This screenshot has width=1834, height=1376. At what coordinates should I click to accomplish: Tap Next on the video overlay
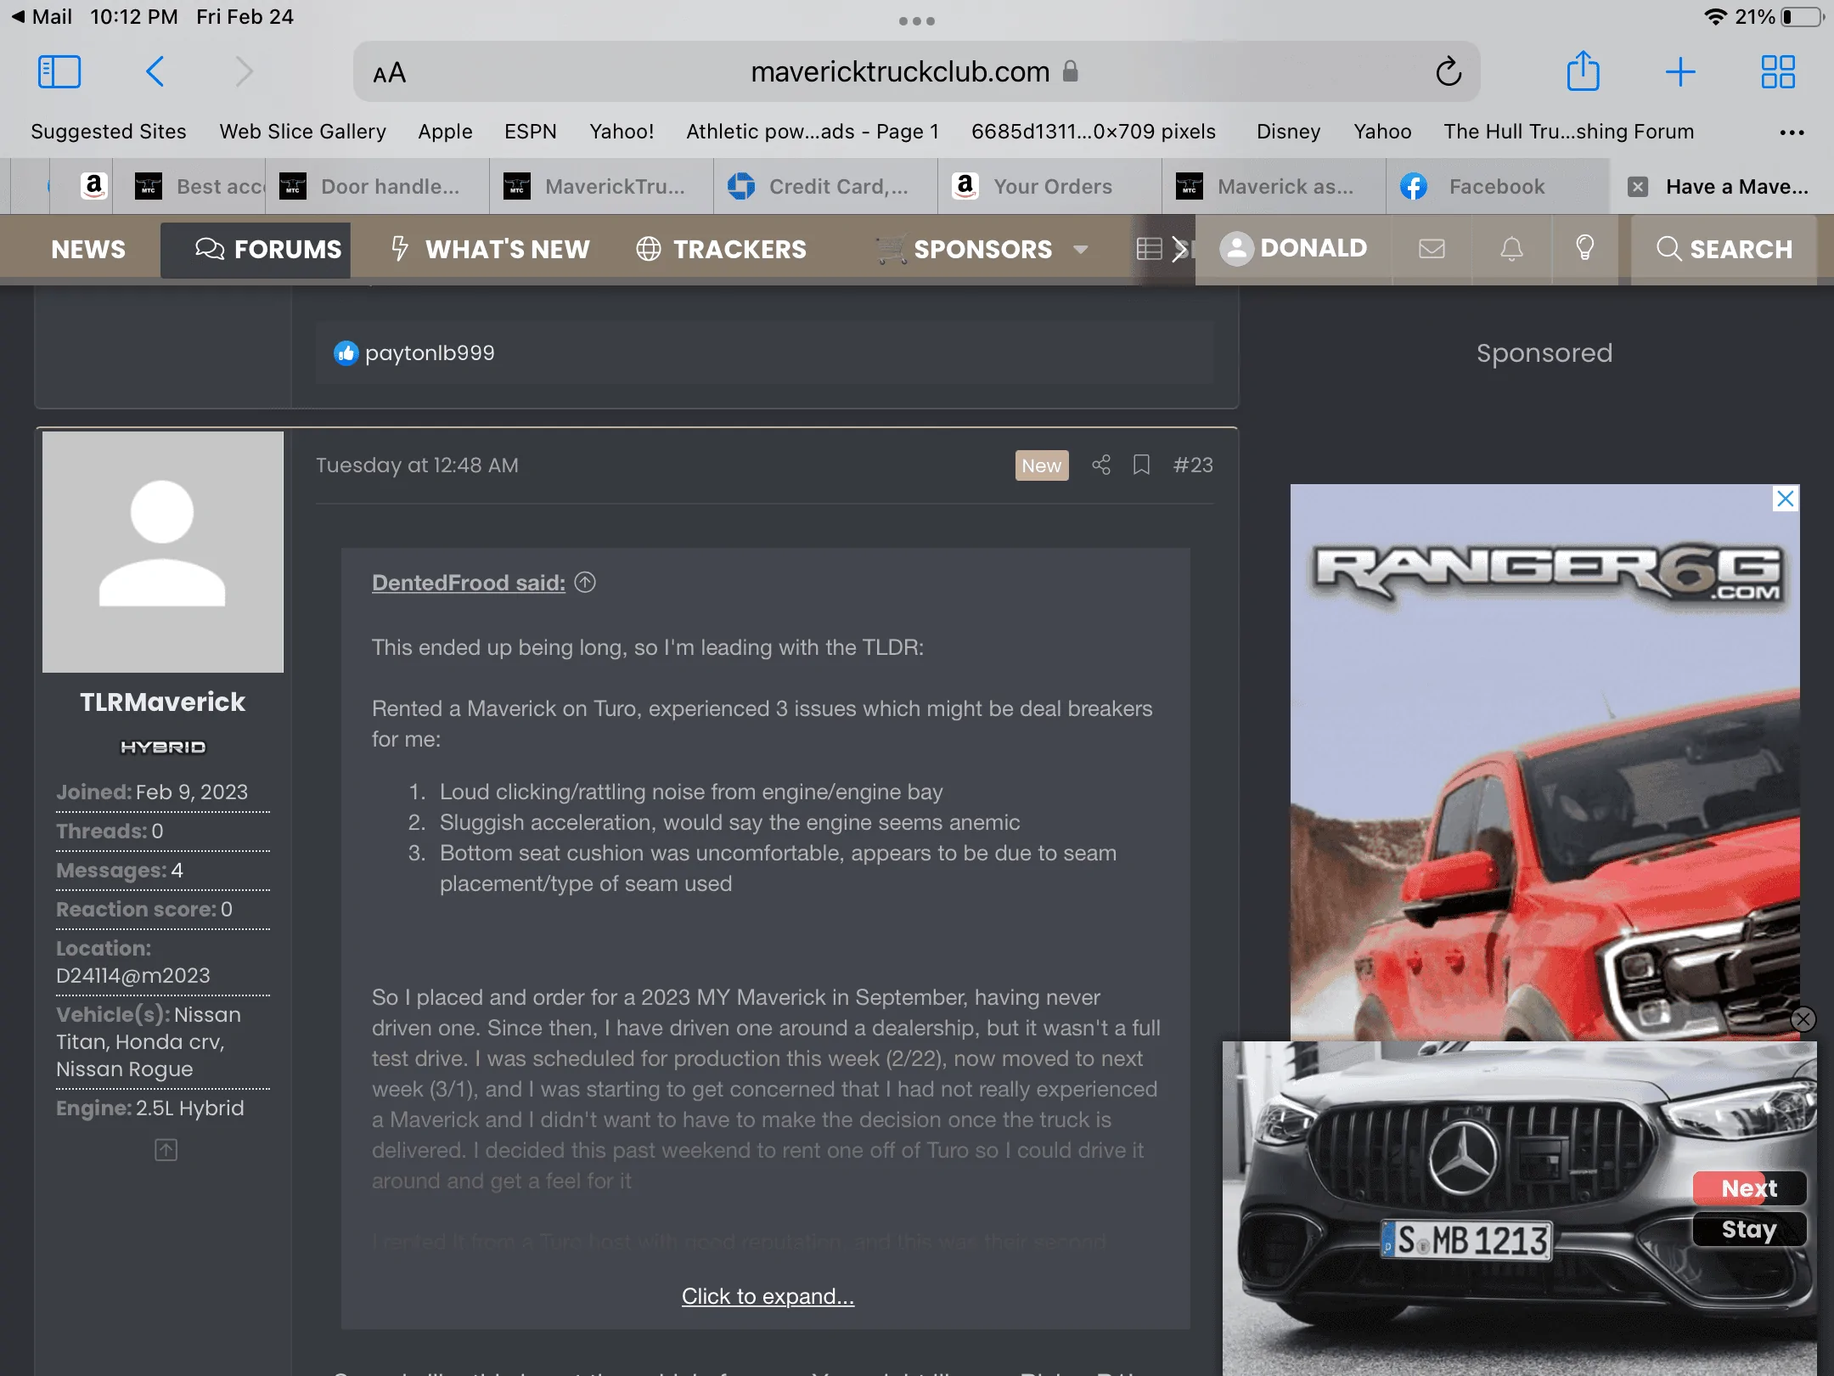[1749, 1188]
